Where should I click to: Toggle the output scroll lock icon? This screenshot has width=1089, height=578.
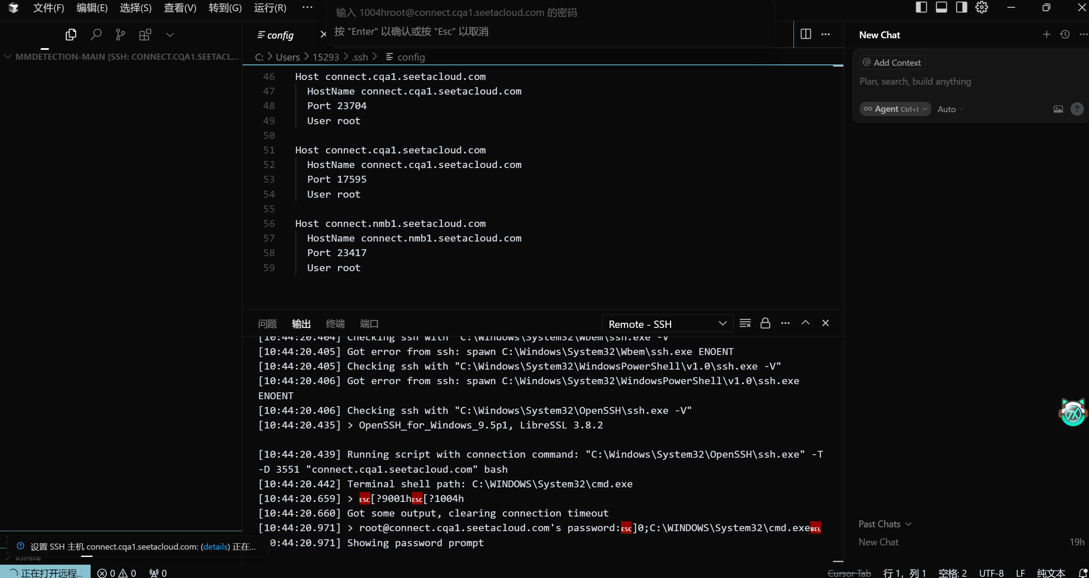pos(765,323)
